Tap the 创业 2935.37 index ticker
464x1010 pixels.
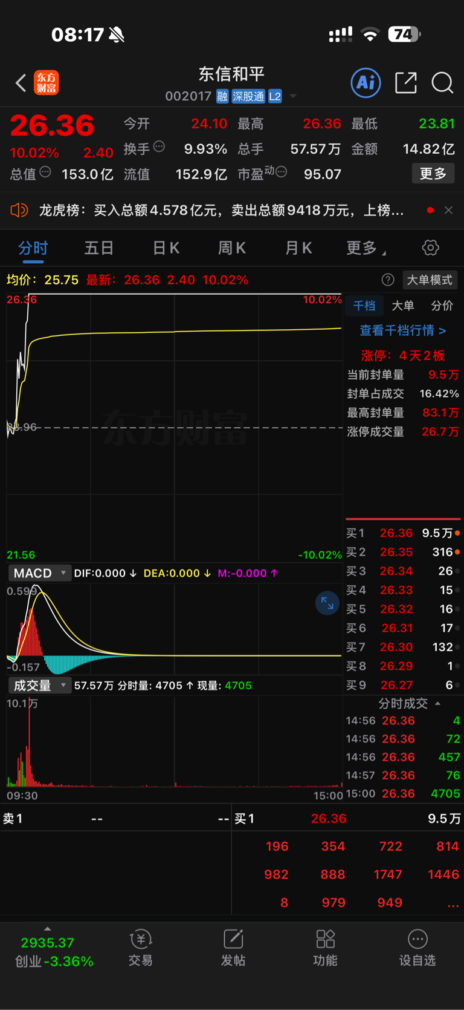pyautogui.click(x=54, y=951)
